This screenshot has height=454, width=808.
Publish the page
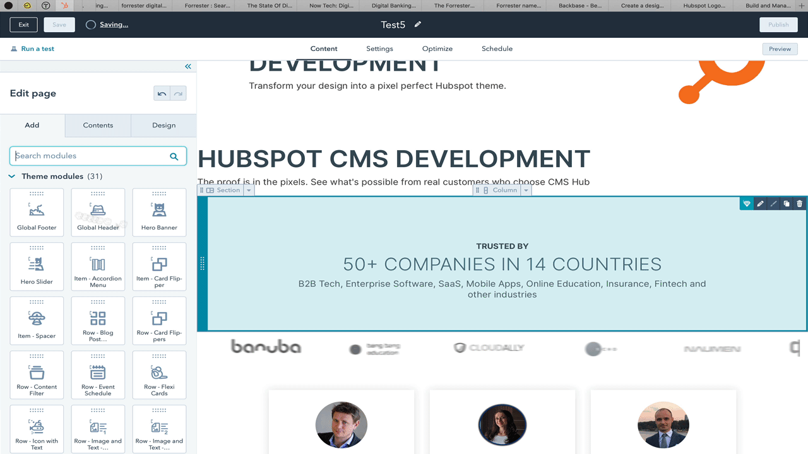[778, 25]
